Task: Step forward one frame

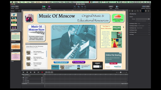Action: point(34,72)
